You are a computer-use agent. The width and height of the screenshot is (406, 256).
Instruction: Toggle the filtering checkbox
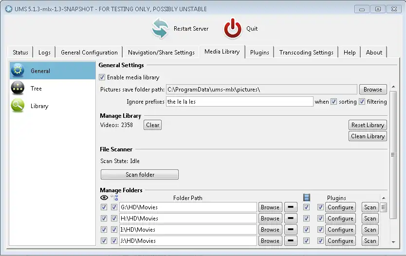click(x=362, y=101)
